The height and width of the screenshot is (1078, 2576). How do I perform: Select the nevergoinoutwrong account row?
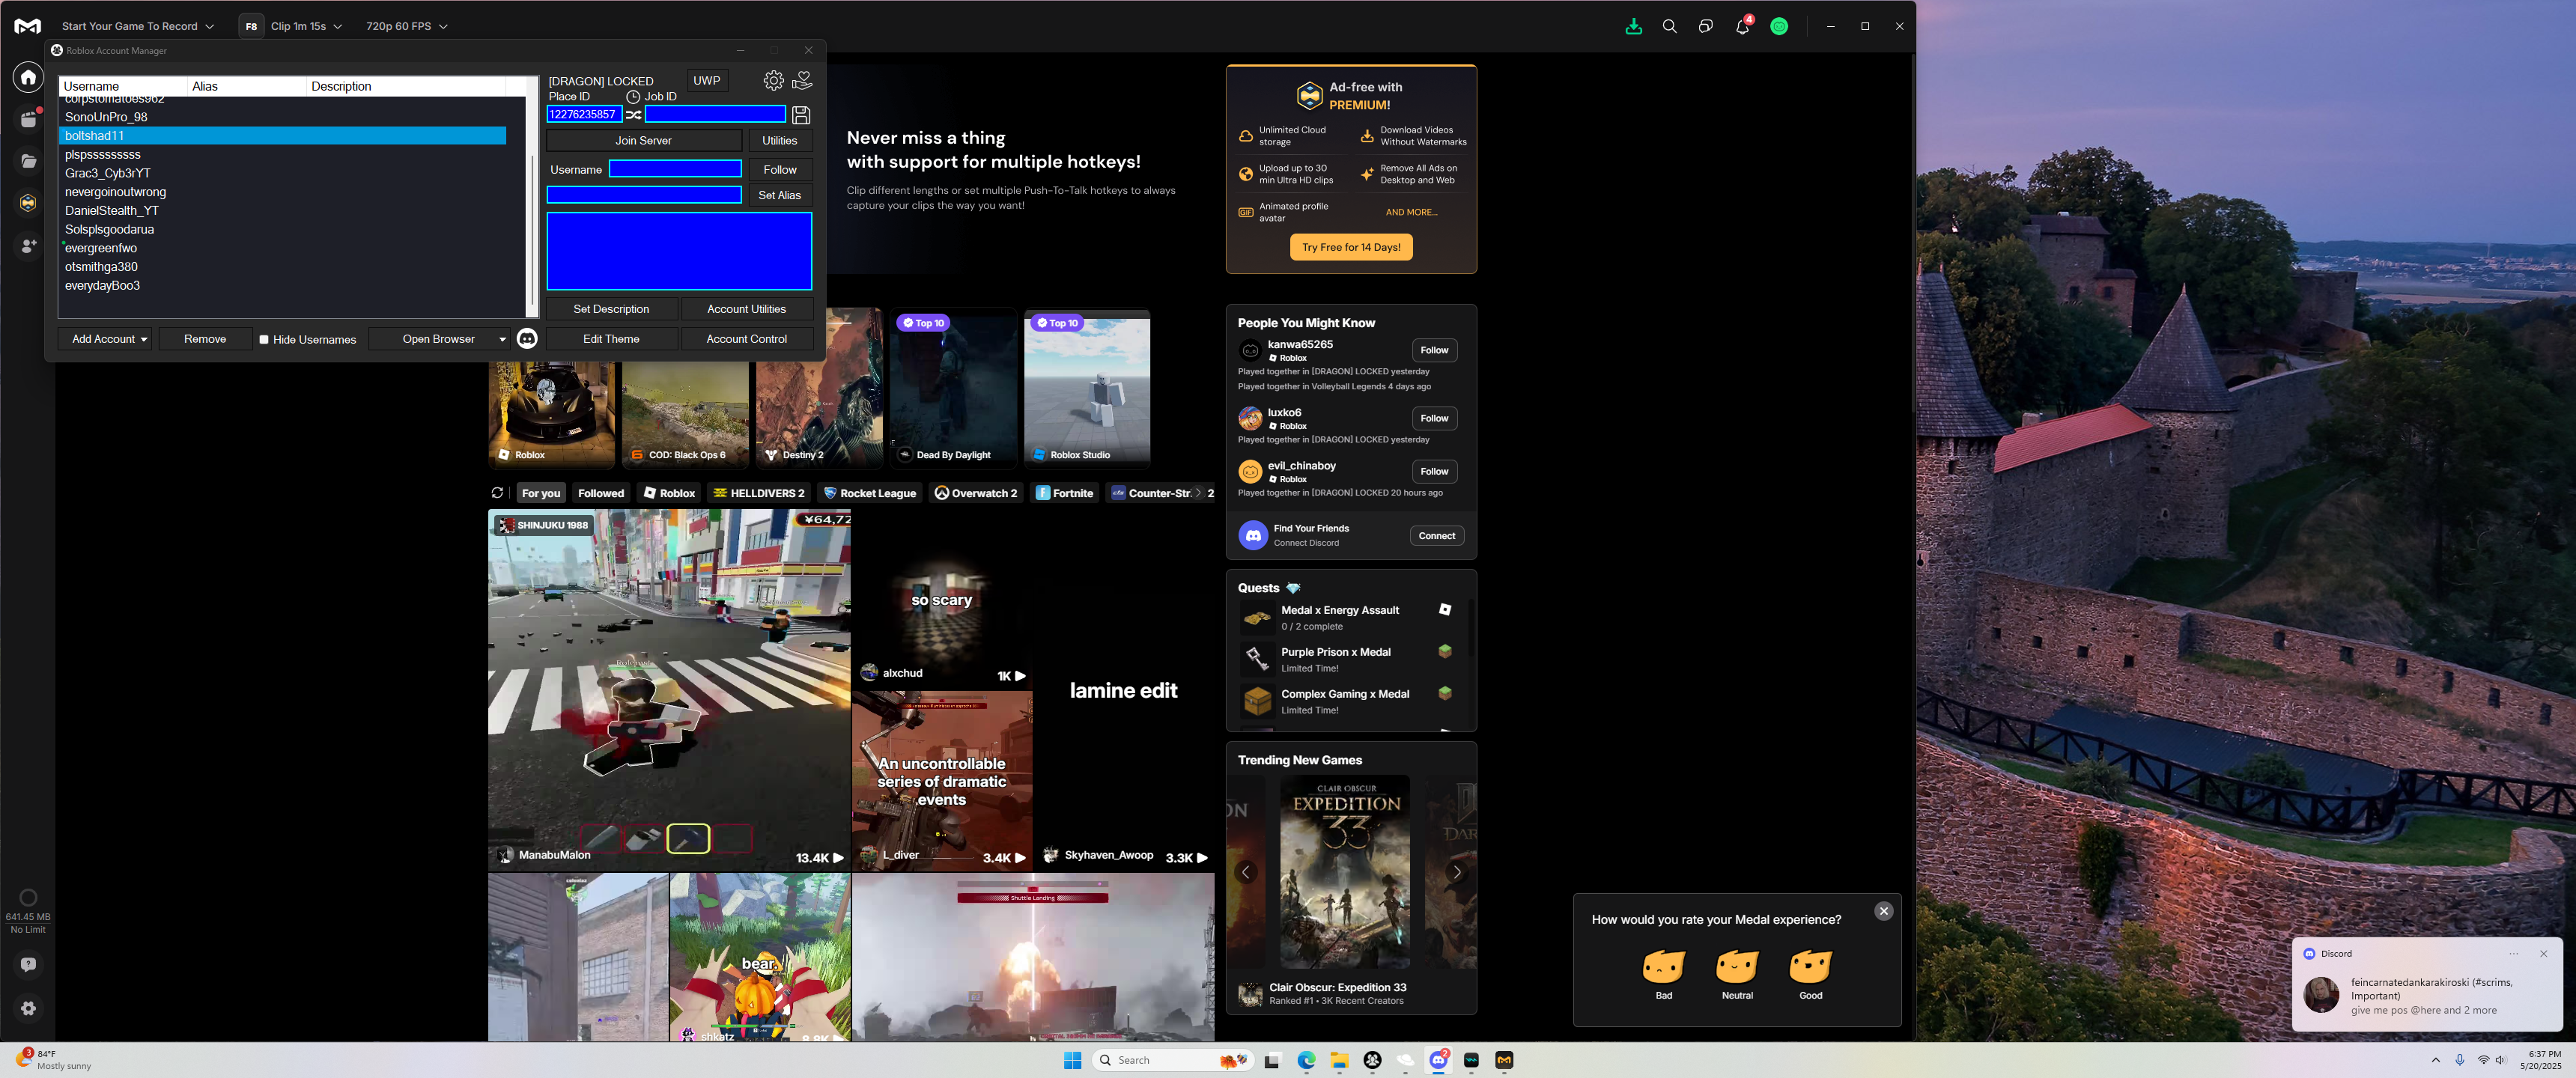pos(283,192)
